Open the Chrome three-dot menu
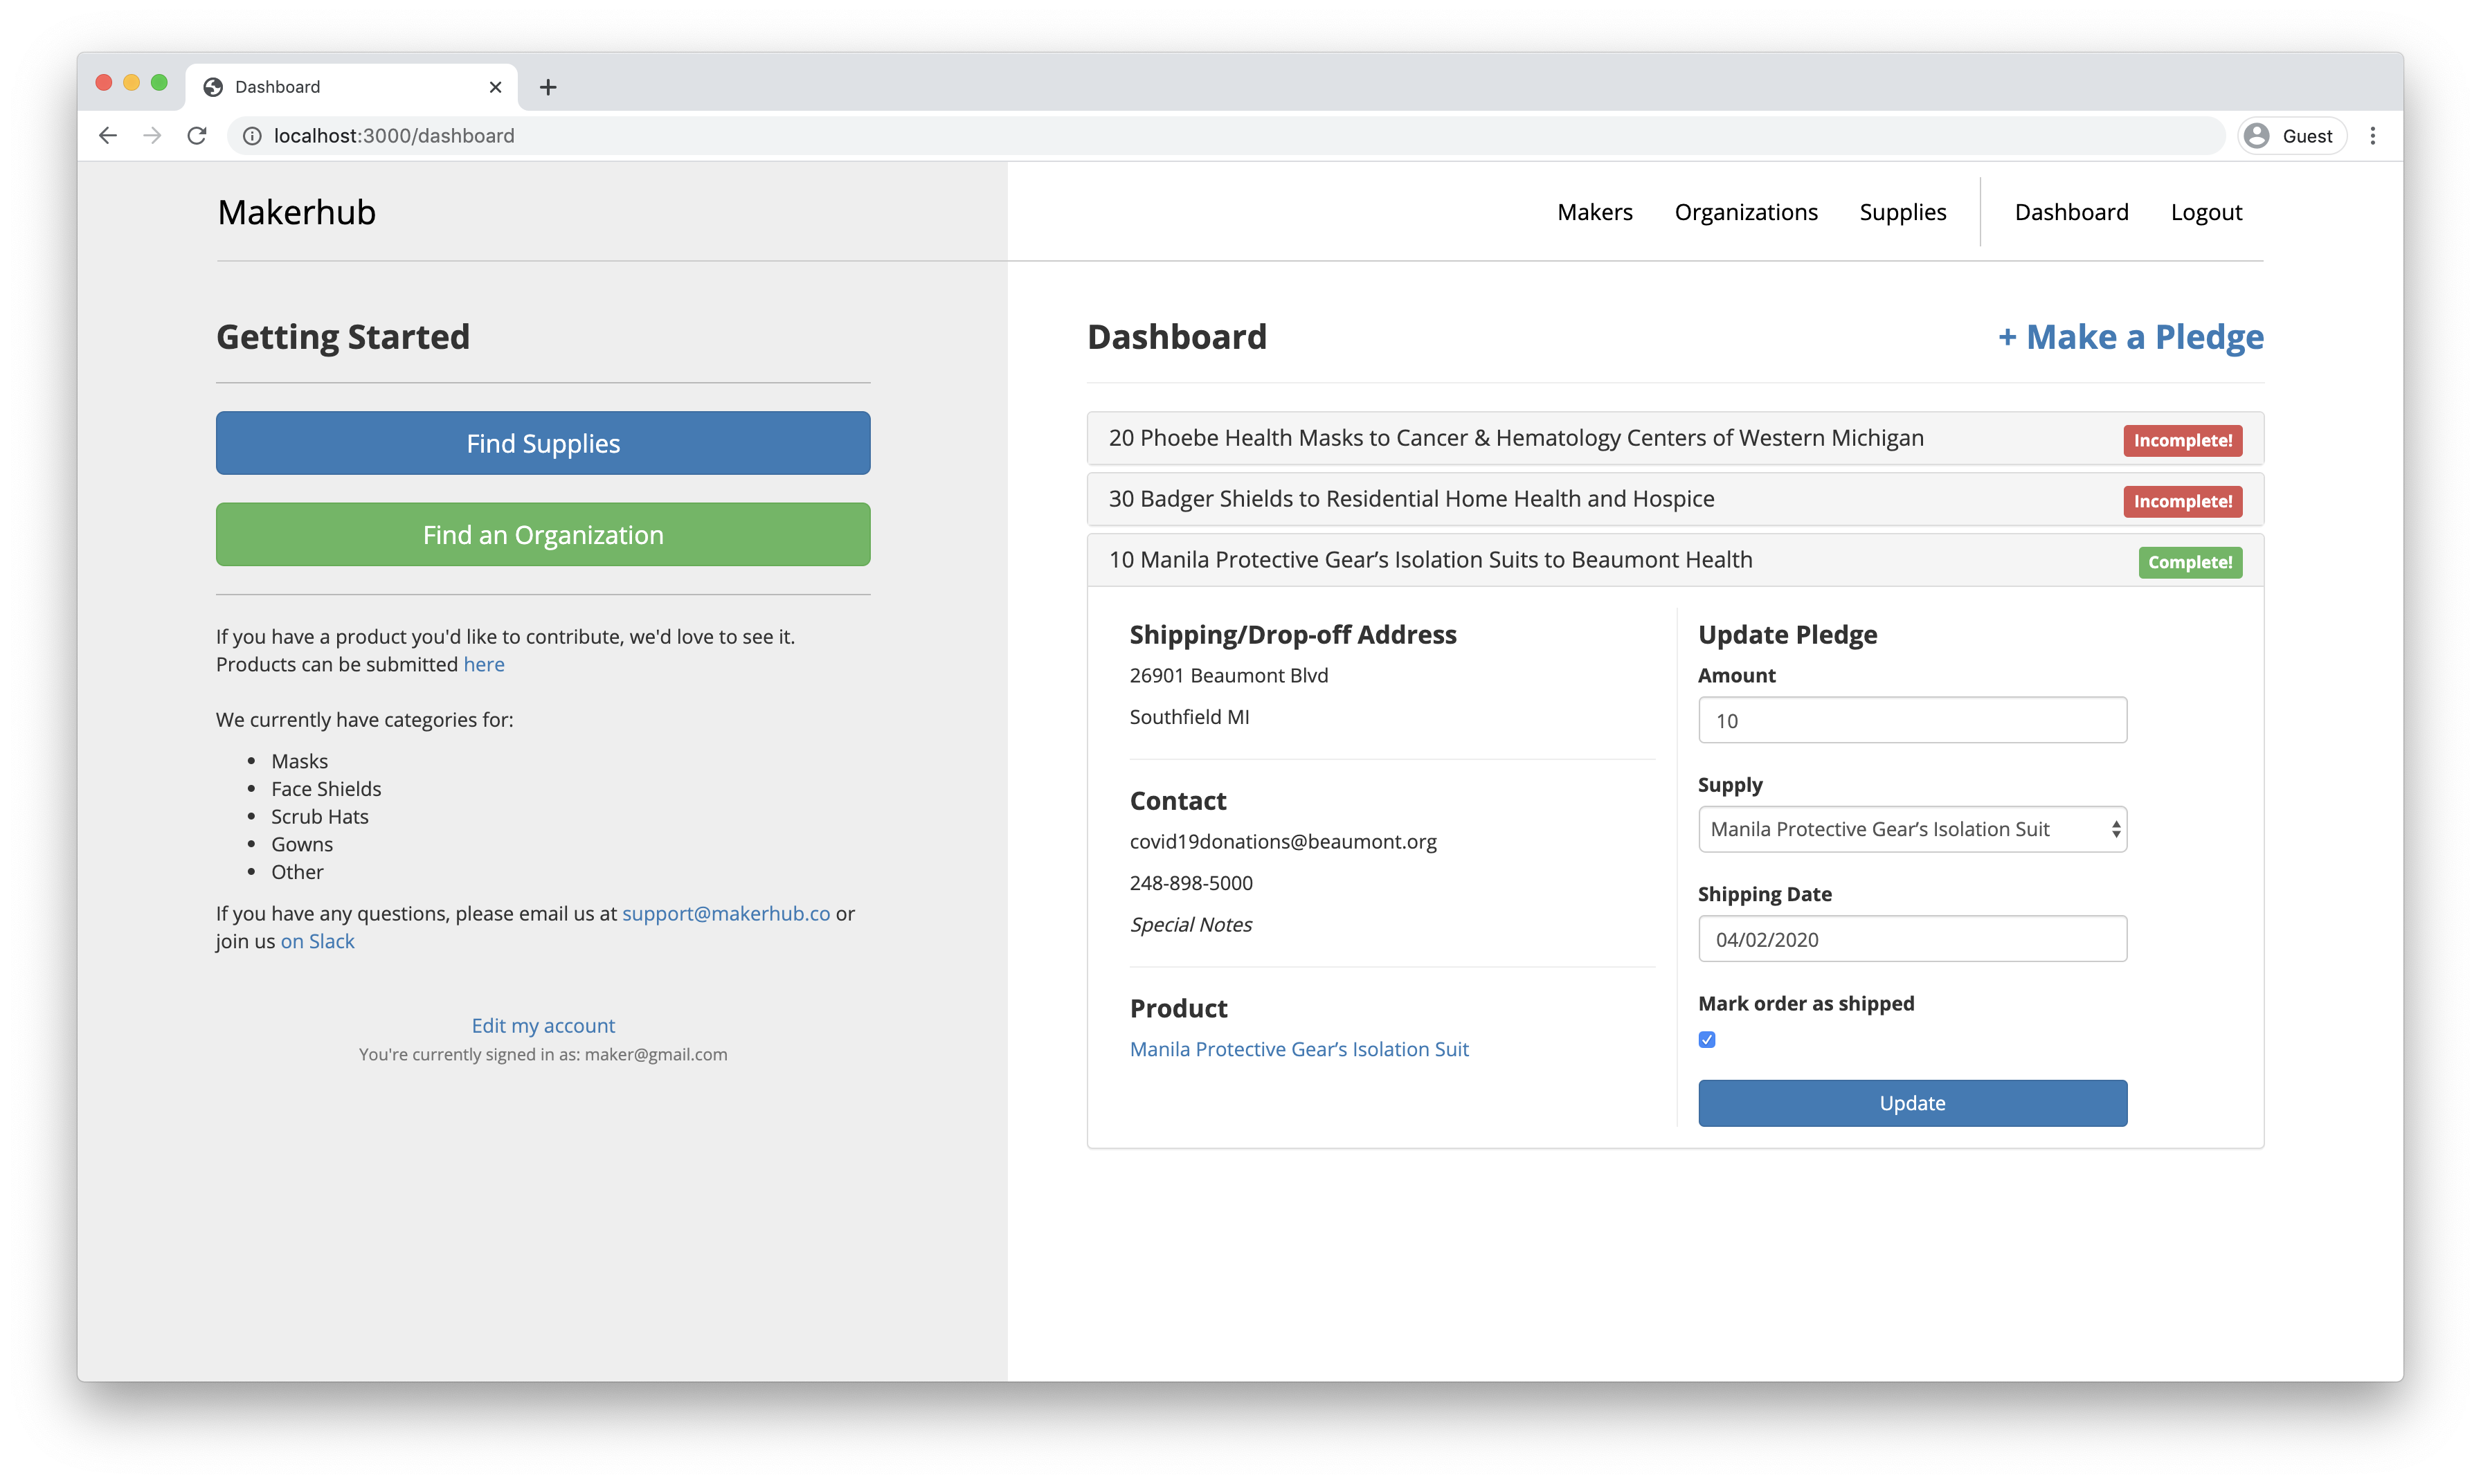 (2372, 136)
